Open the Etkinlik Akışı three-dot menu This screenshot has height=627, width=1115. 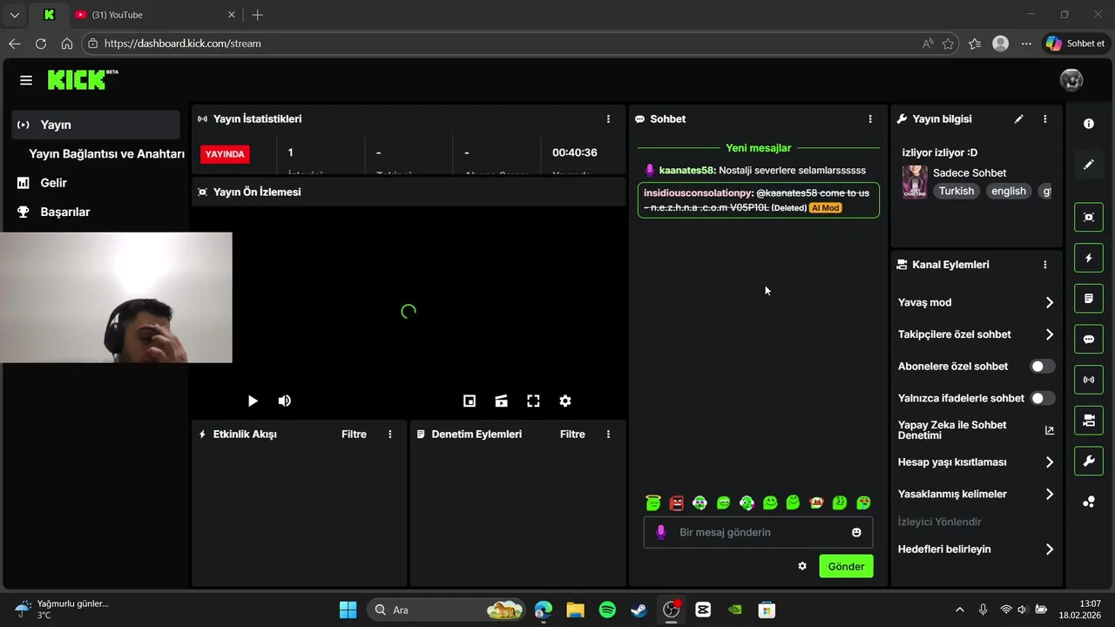pos(390,435)
